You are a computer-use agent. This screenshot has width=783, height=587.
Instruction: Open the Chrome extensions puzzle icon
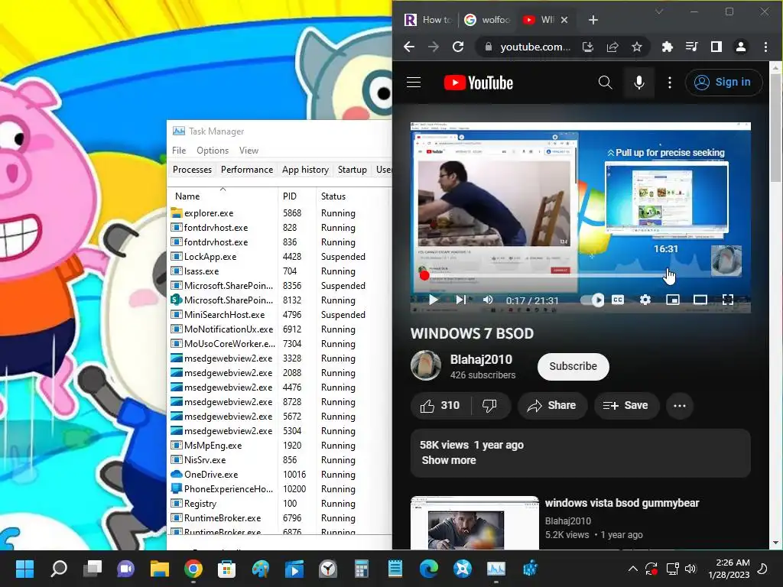click(x=667, y=47)
